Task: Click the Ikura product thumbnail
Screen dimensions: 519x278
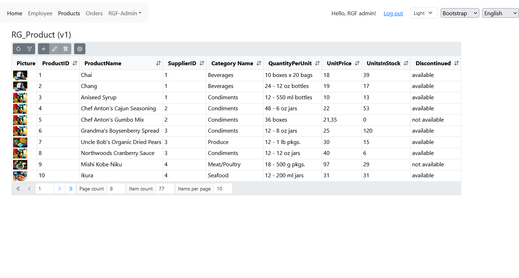Action: click(20, 176)
